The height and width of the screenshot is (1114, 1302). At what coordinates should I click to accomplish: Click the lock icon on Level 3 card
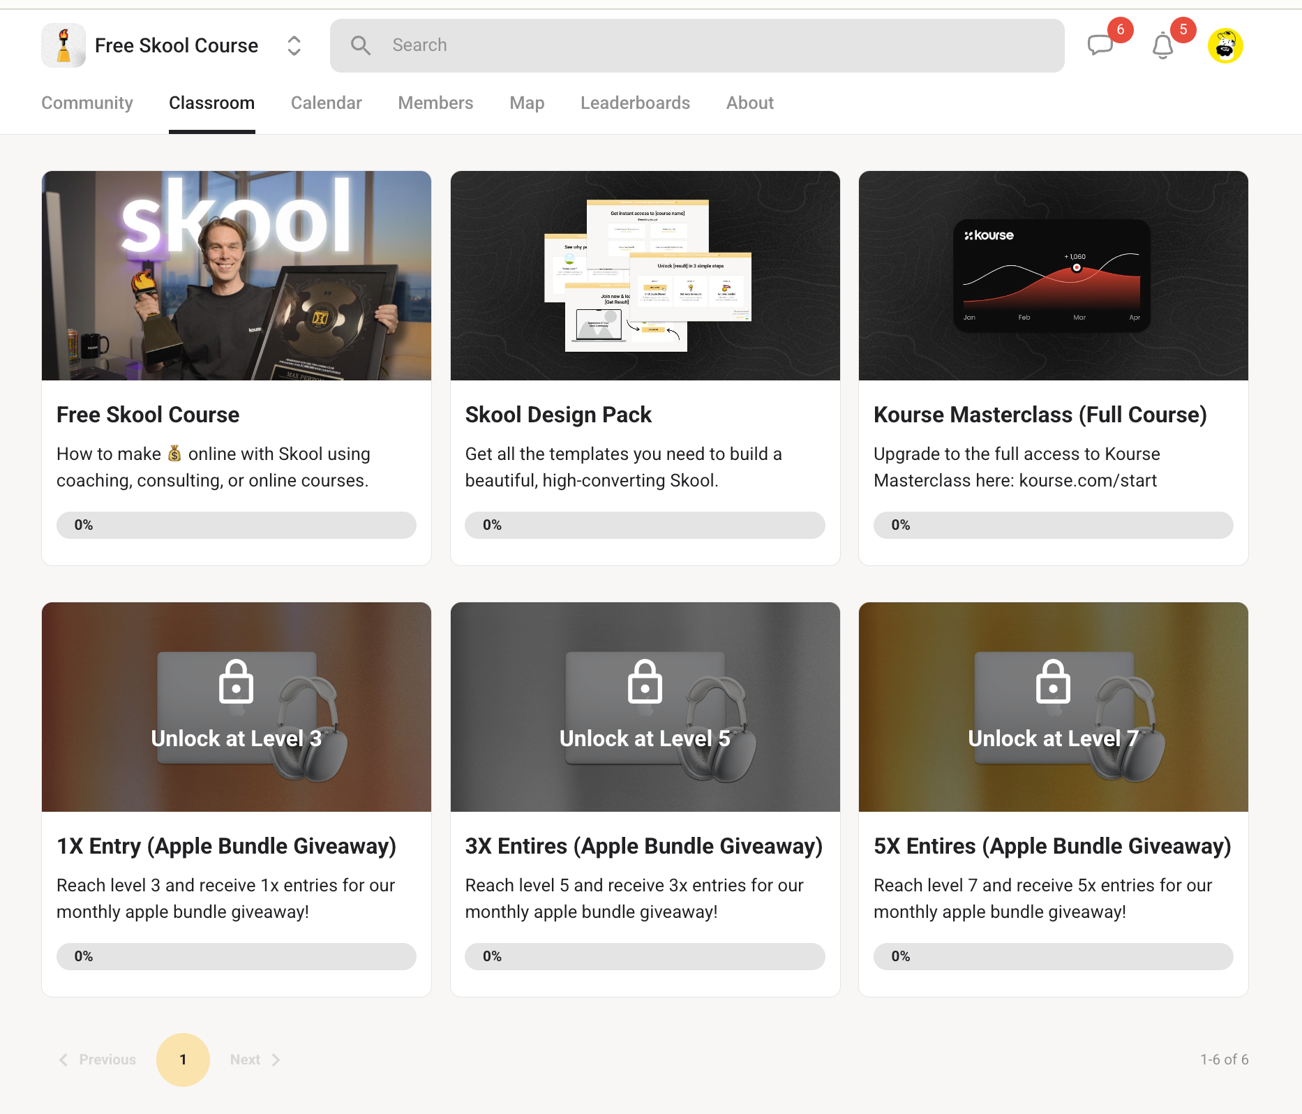[x=236, y=682]
